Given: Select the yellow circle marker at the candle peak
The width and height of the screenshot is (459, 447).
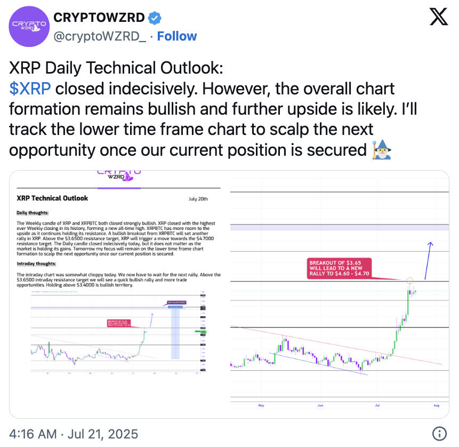Looking at the screenshot, I should 410,281.
